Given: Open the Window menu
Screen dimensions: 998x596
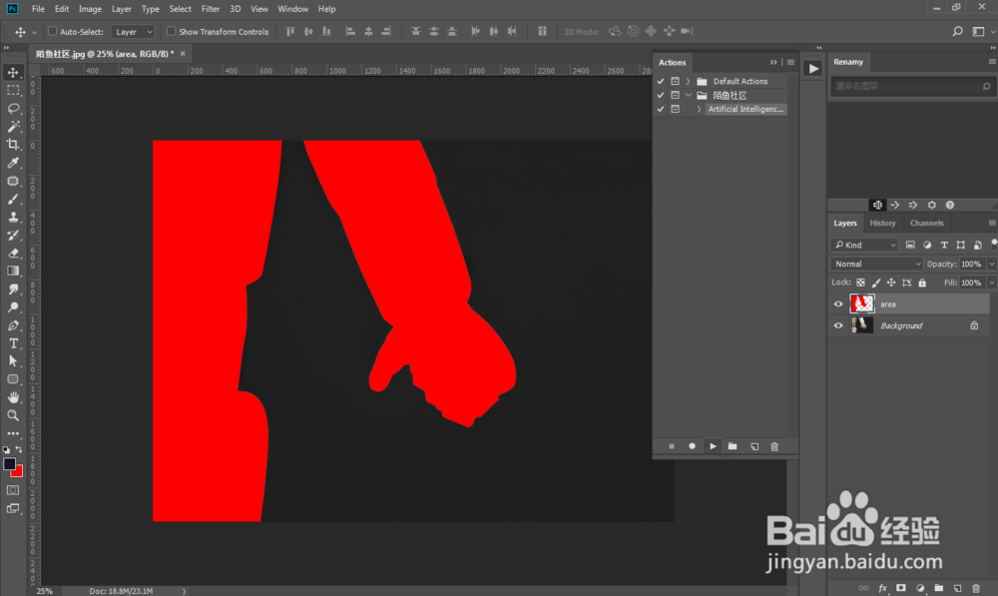Looking at the screenshot, I should click(292, 9).
